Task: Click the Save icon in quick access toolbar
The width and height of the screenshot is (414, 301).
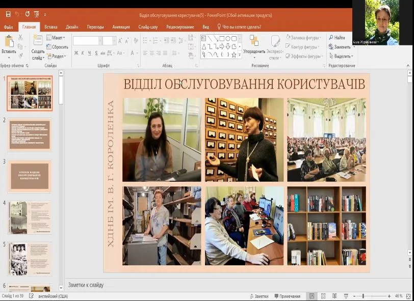Action: [x=8, y=14]
